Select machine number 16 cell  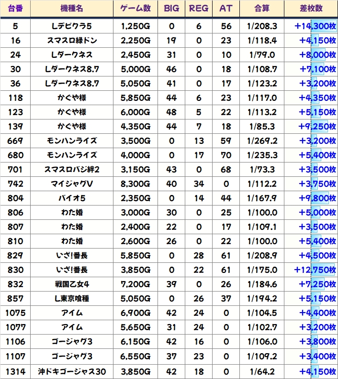pyautogui.click(x=15, y=40)
